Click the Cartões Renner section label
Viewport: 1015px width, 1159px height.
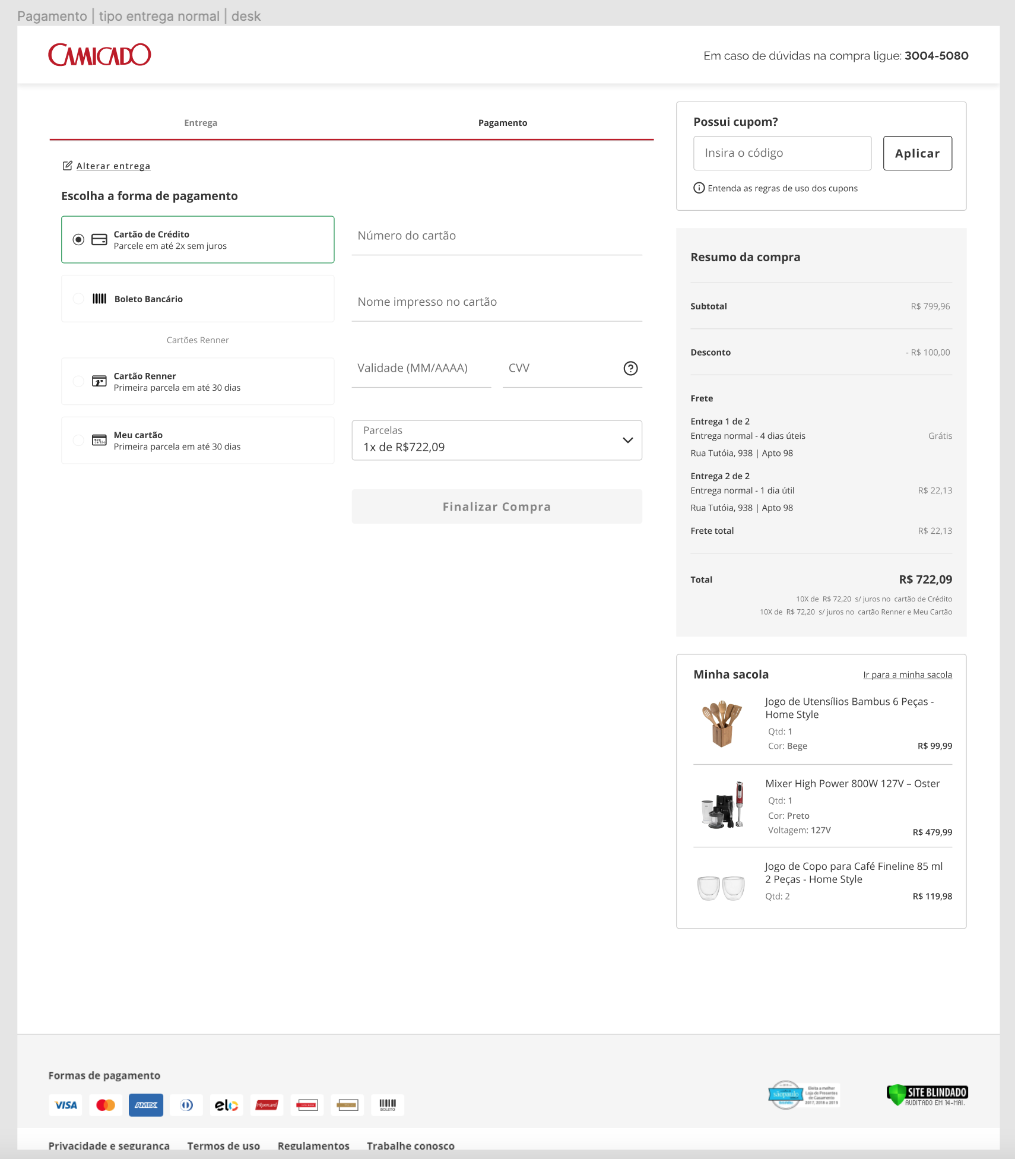coord(198,340)
